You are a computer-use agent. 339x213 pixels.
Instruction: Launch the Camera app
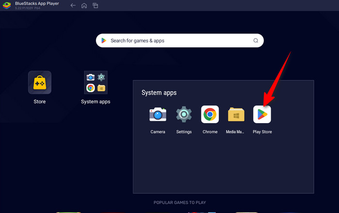click(158, 114)
